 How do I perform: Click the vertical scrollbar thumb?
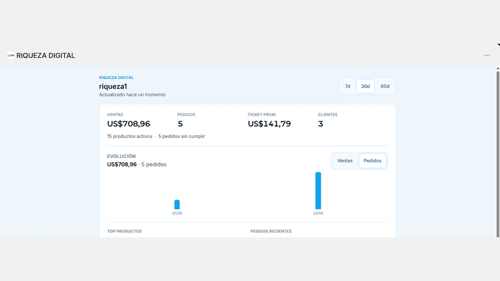click(498, 154)
